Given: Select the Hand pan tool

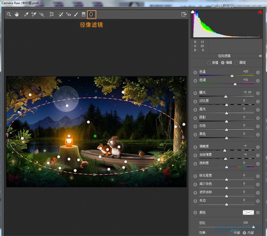Looking at the screenshot, I should (17, 14).
